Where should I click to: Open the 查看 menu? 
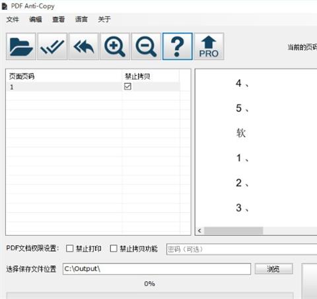pos(58,19)
